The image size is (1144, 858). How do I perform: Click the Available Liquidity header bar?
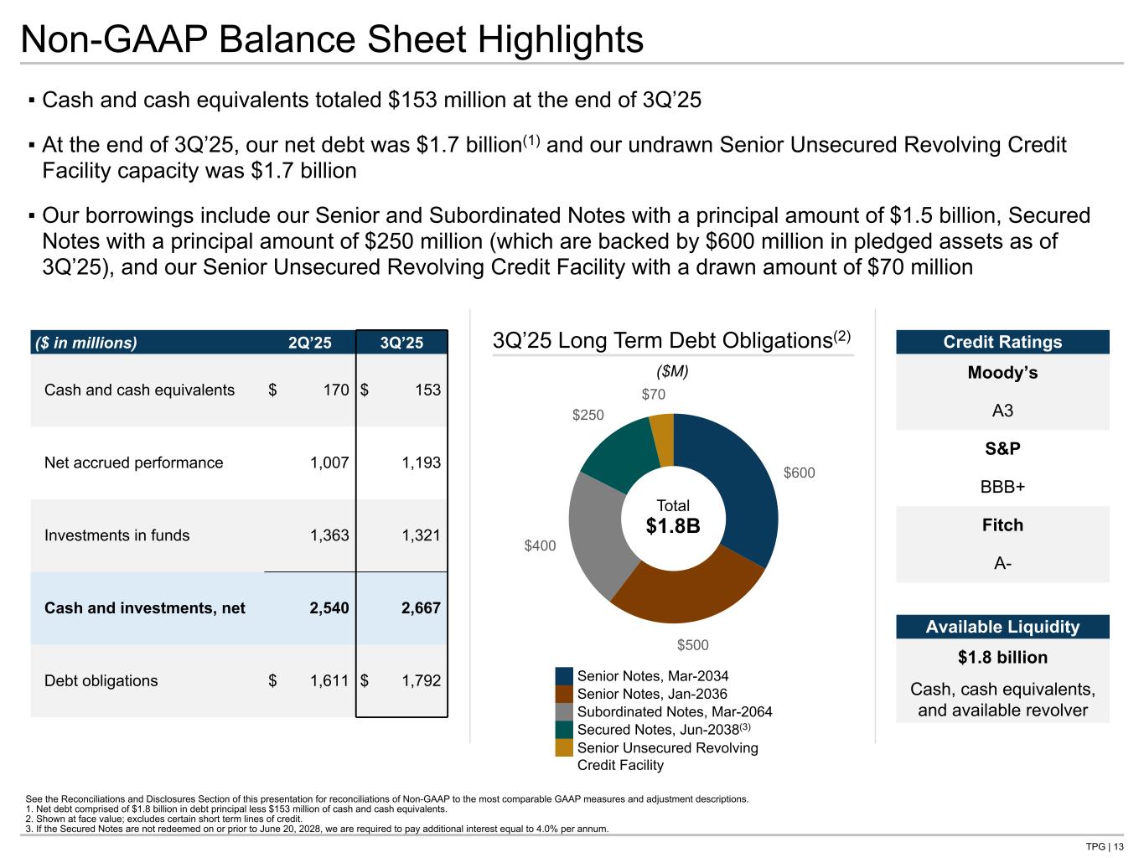click(x=1002, y=627)
